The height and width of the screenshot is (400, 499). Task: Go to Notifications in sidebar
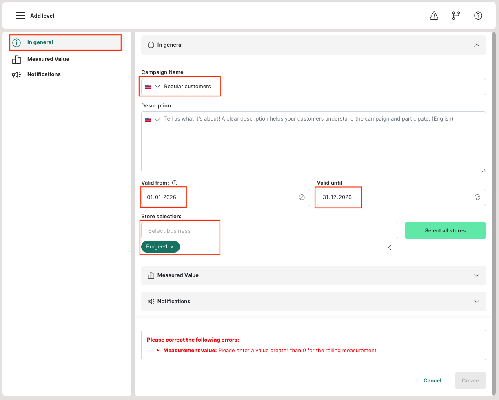click(44, 74)
